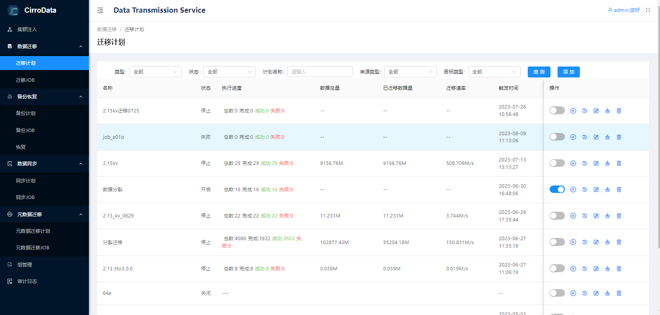View history of 2.15kv plan dated 2023-07-13
The image size is (660, 315).
click(x=585, y=163)
